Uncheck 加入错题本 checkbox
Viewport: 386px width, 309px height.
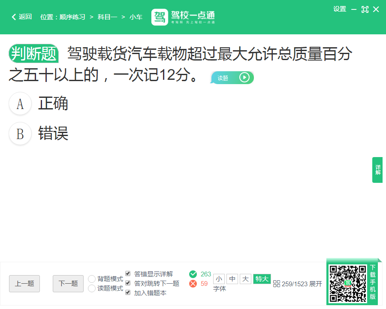point(128,293)
